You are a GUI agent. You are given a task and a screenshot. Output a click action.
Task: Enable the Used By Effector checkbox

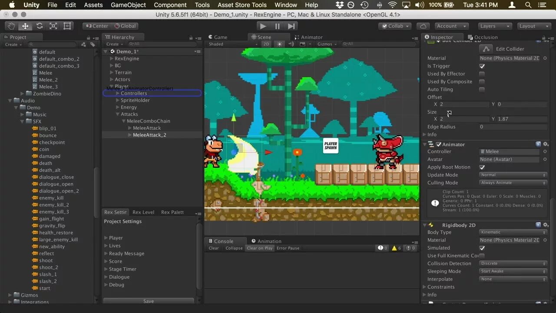482,74
